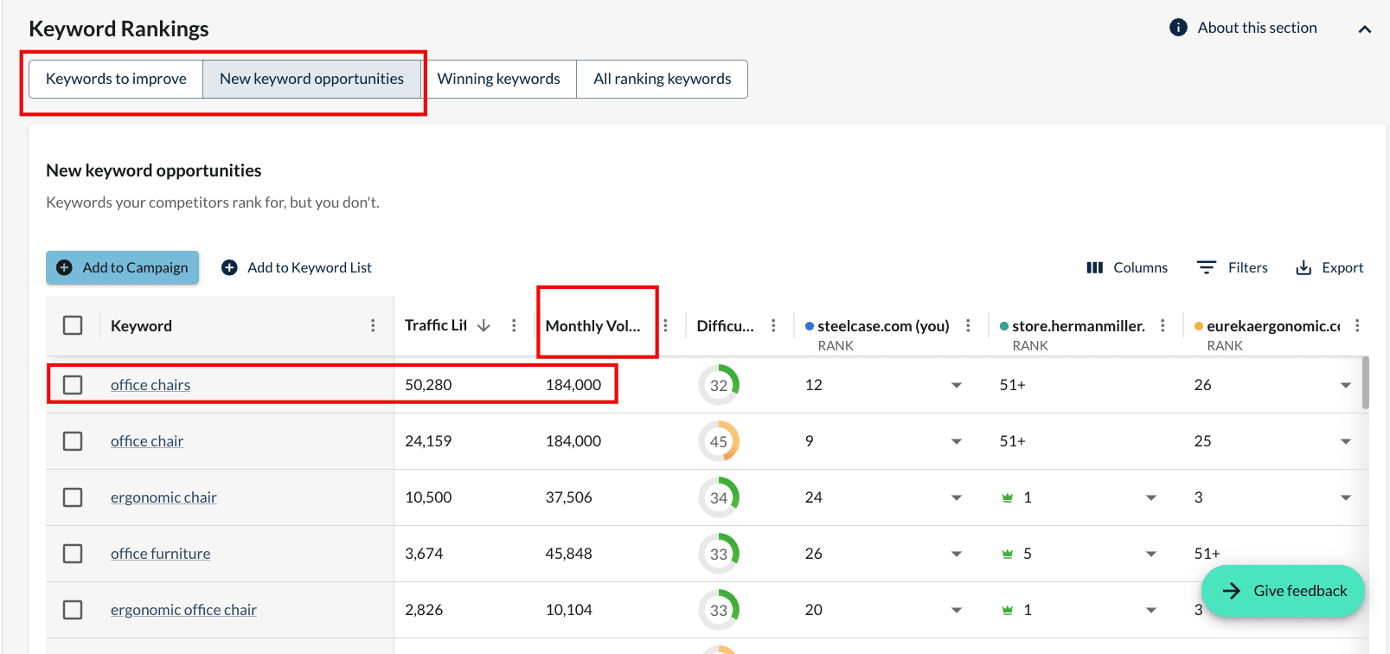
Task: Click the table's vertical scrollbar
Action: pyautogui.click(x=1366, y=383)
